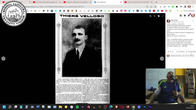Go to the previous photo
Image resolution: width=196 pixels, height=110 pixels.
(x=3, y=58)
